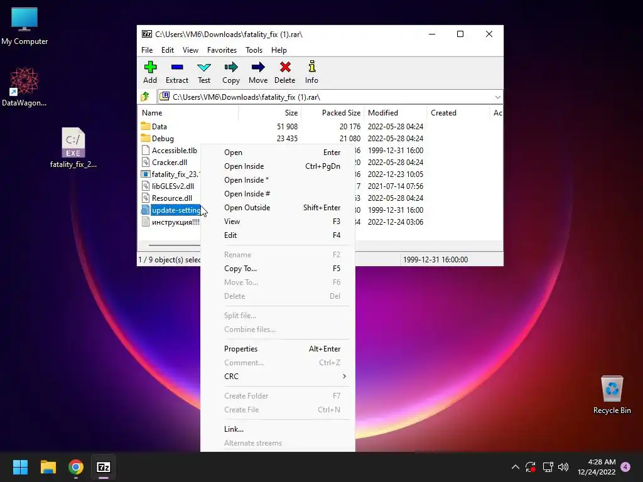Choose Properties in context menu
643x482 pixels.
click(278, 349)
